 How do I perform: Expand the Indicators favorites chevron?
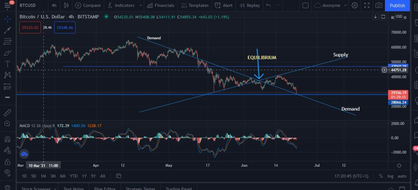pos(140,5)
